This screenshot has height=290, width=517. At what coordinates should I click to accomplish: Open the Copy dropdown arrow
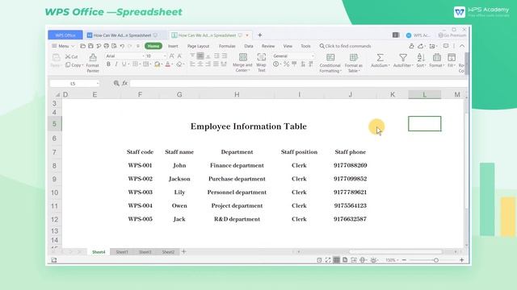point(82,65)
